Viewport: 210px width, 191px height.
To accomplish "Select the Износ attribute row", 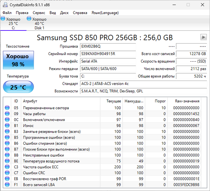I will [x=102, y=125].
